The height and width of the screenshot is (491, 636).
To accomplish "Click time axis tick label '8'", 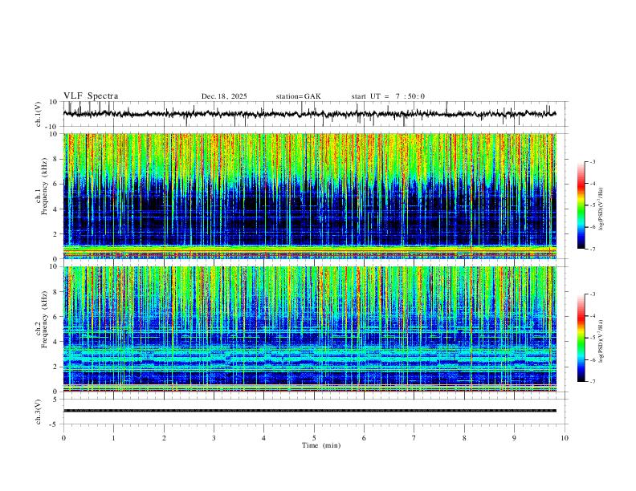I will [464, 438].
